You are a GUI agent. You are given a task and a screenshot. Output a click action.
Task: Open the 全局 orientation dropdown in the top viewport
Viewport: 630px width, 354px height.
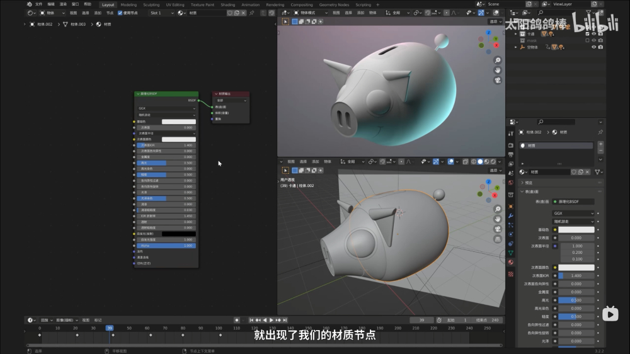coord(398,13)
